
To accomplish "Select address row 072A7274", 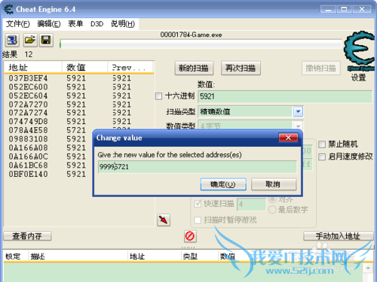I will pyautogui.click(x=28, y=113).
